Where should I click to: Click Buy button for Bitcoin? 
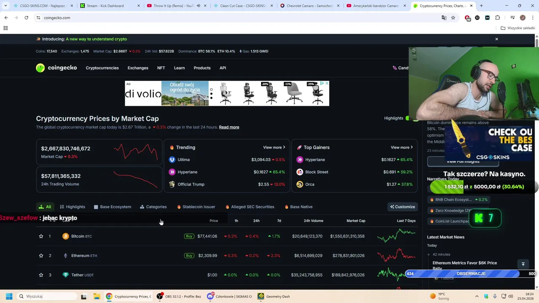[189, 236]
